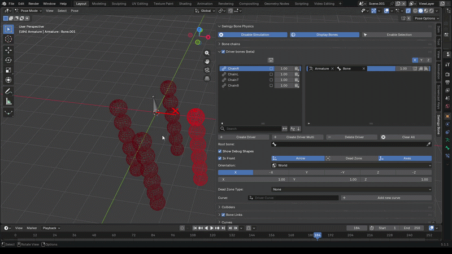This screenshot has width=452, height=254.
Task: Sort driver list alphabetically with Az icon
Action: [293, 129]
